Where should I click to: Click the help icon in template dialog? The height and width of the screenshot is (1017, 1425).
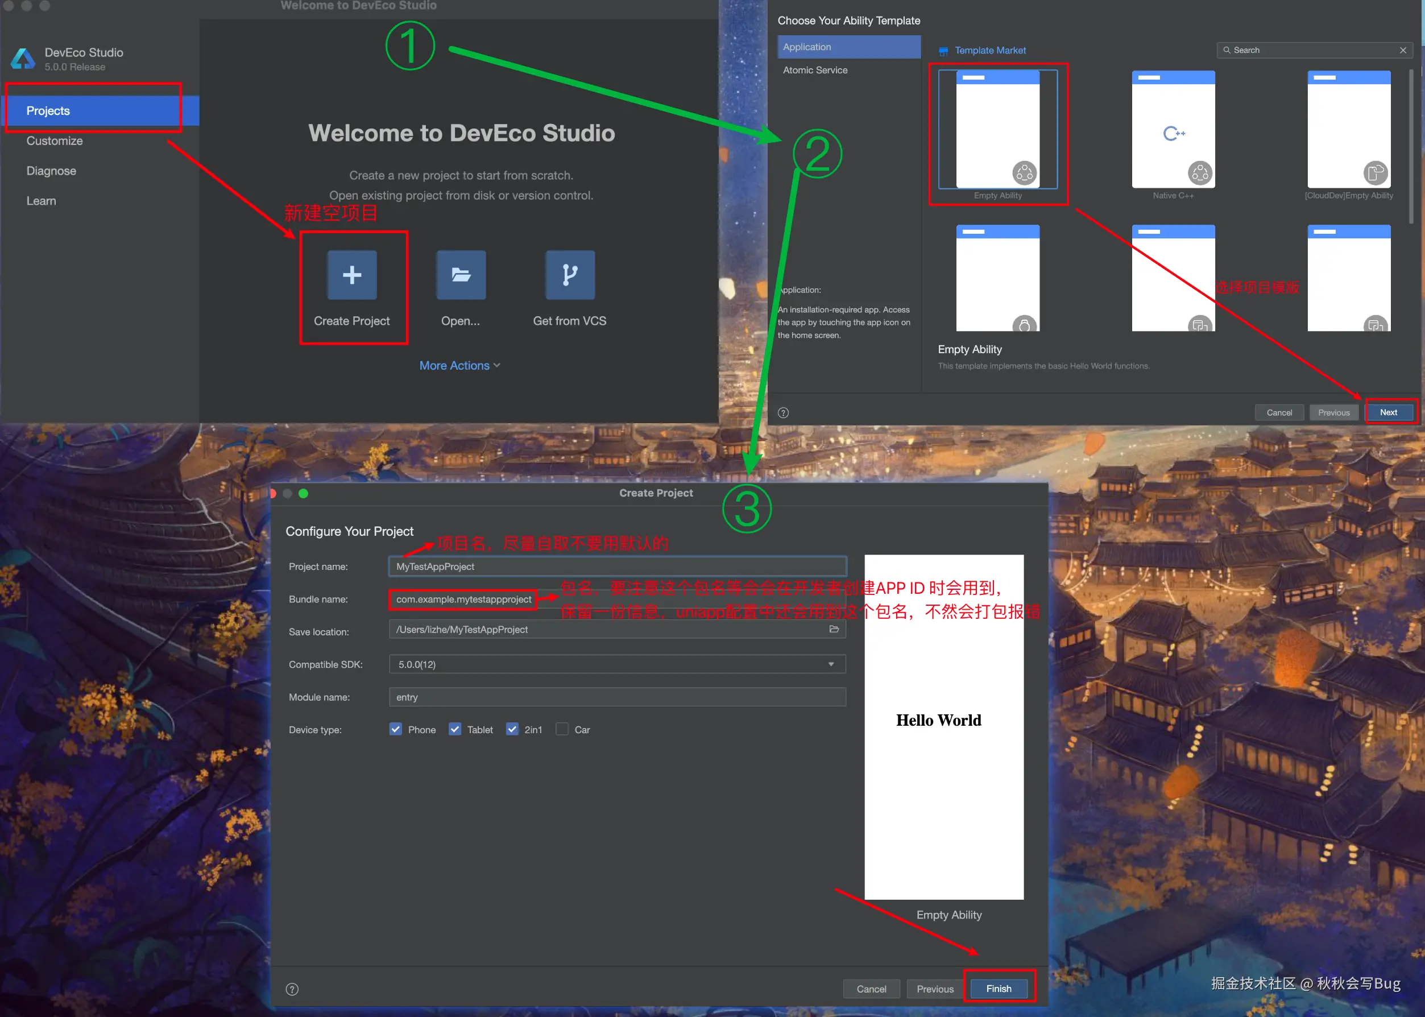(x=782, y=413)
